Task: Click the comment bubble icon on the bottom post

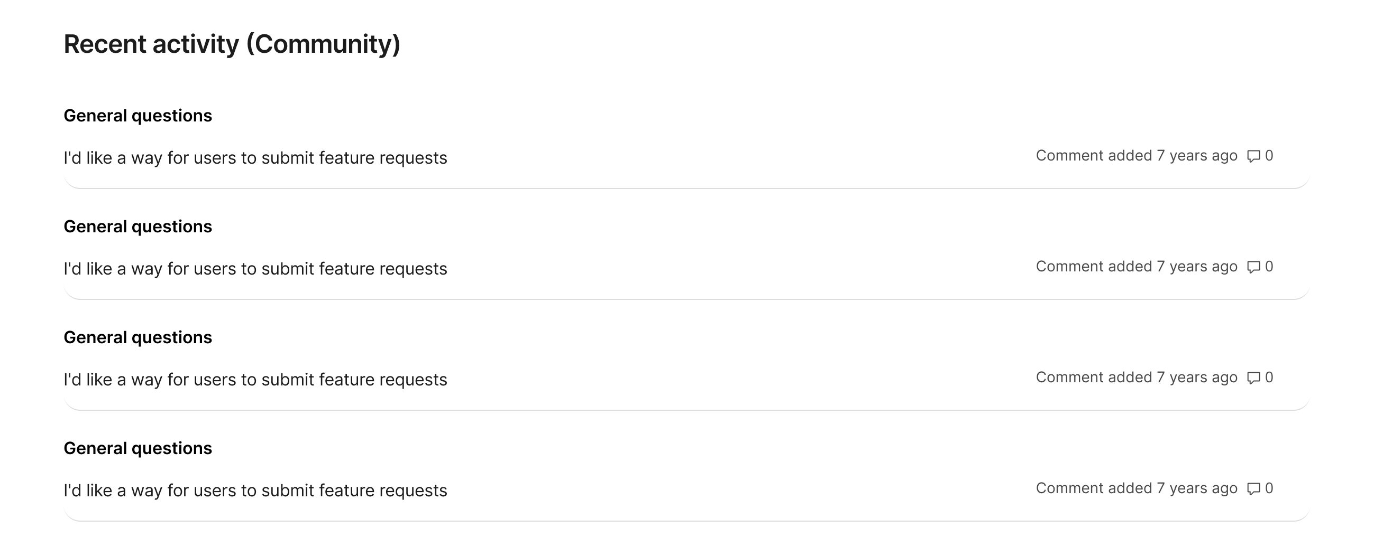Action: point(1253,488)
